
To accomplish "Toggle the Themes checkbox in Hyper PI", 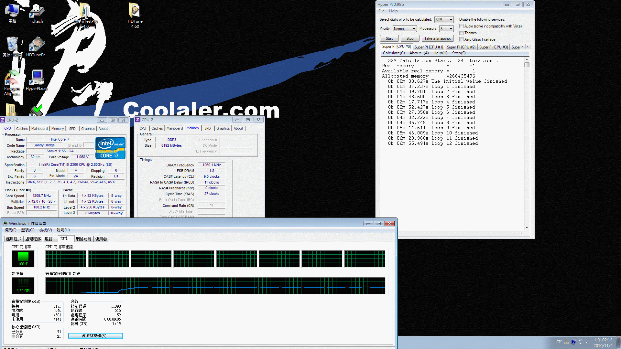I will (x=462, y=33).
